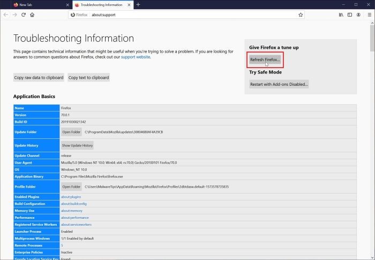Viewport: 375px width, 260px height.
Task: Click Restart with Add-ons Disabled
Action: click(x=279, y=84)
